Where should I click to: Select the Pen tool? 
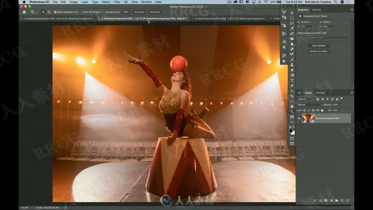tap(292, 86)
